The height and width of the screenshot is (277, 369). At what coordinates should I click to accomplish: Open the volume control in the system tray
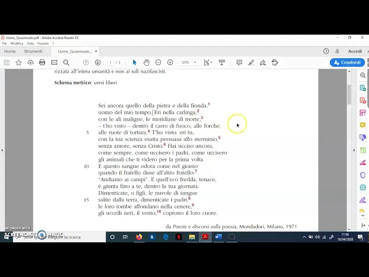(x=318, y=237)
